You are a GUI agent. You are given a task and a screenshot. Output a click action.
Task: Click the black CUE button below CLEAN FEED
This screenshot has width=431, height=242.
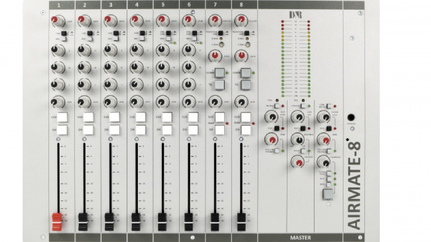pos(328,128)
